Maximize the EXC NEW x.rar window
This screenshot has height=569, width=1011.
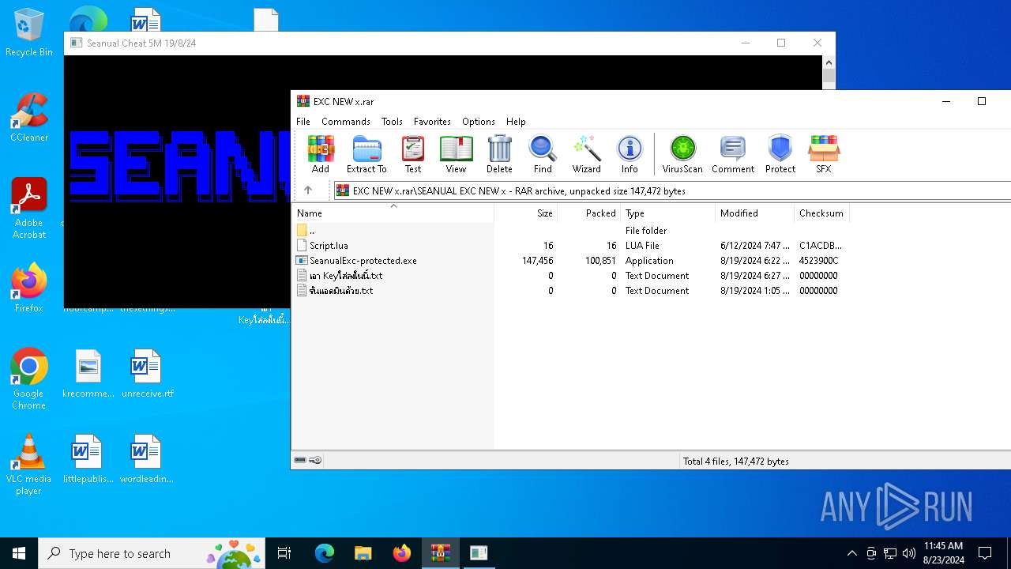point(982,101)
